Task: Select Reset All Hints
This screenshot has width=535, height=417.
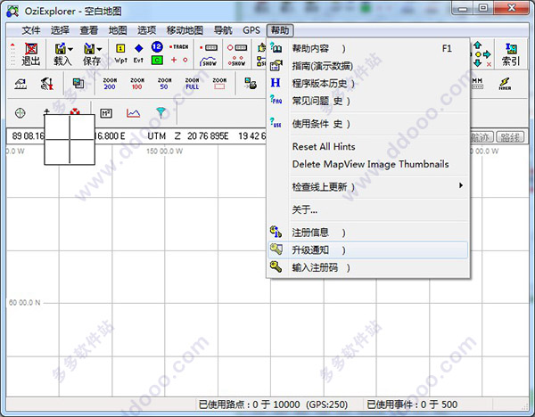Action: (367, 147)
